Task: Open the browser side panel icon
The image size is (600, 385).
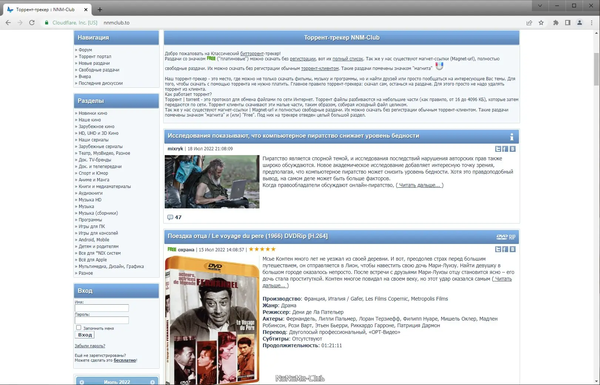Action: [x=567, y=23]
